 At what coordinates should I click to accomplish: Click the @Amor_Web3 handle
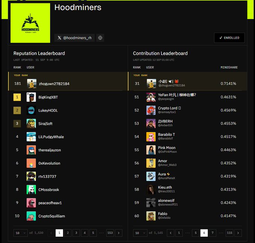[167, 165]
